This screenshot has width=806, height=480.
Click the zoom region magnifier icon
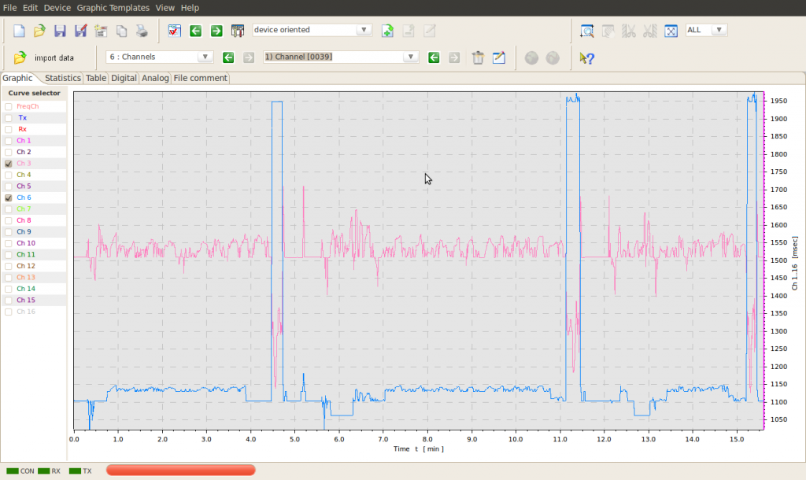[586, 31]
